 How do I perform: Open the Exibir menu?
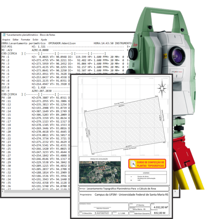pyautogui.click(x=35, y=40)
